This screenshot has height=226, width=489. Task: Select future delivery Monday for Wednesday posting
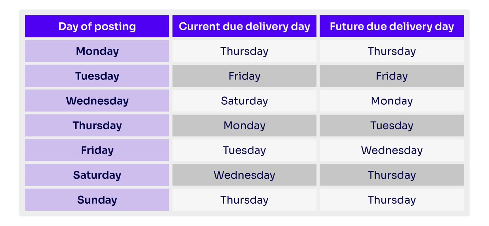pos(392,101)
